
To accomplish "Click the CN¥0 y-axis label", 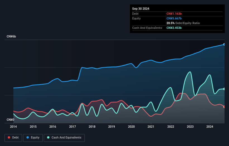I will pos(10,120).
